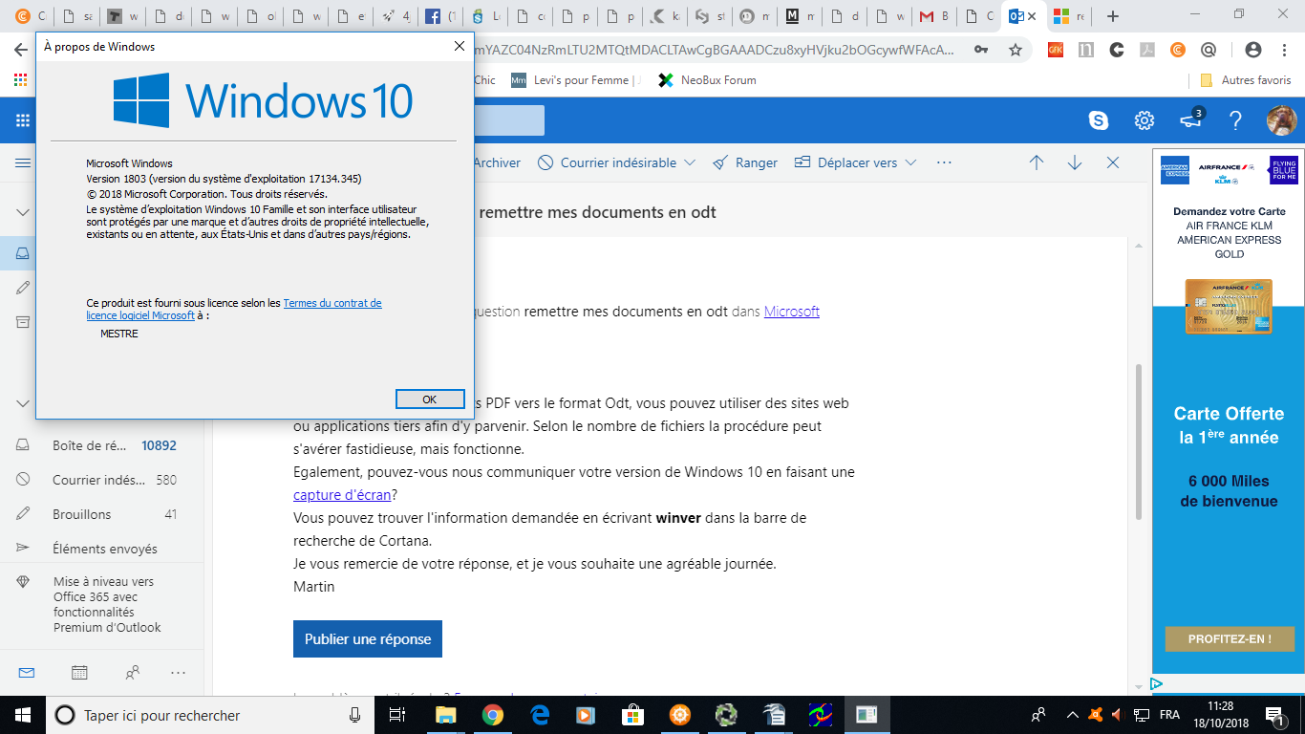Switch to Calendar module icon
1305x734 pixels.
pos(79,673)
